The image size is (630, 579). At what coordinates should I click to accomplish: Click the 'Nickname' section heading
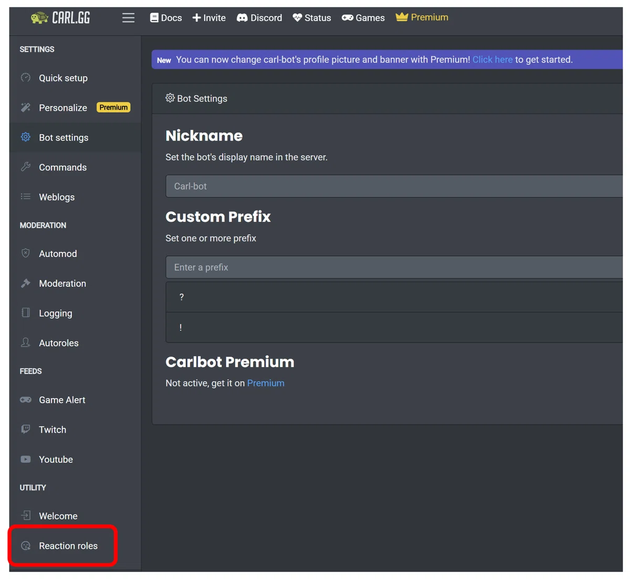coord(204,136)
